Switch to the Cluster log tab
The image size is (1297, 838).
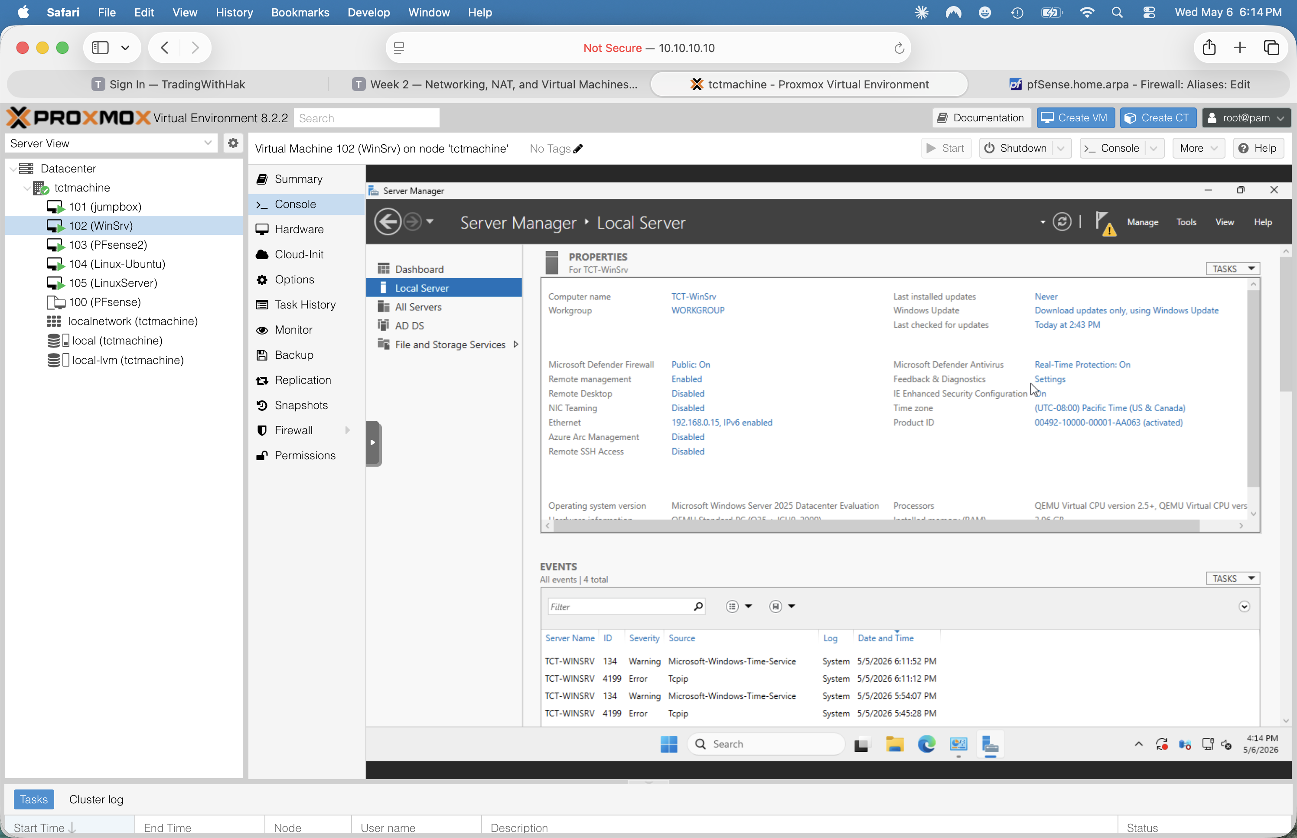pyautogui.click(x=96, y=799)
